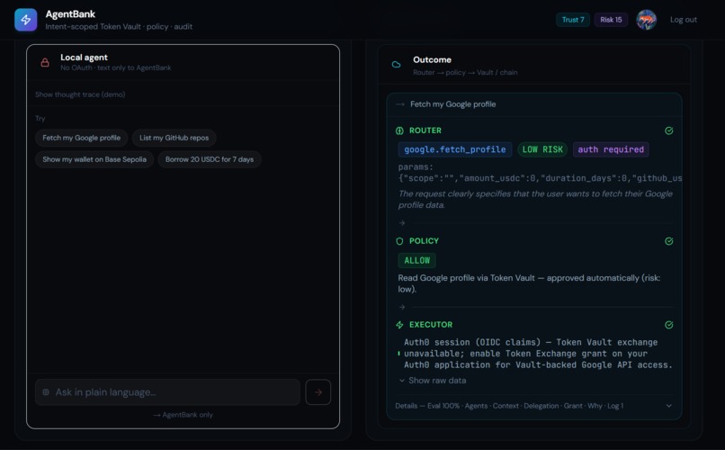
Task: Click the Risk 15 badge
Action: (611, 20)
